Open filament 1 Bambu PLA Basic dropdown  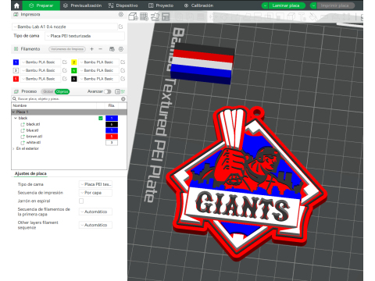coord(41,62)
